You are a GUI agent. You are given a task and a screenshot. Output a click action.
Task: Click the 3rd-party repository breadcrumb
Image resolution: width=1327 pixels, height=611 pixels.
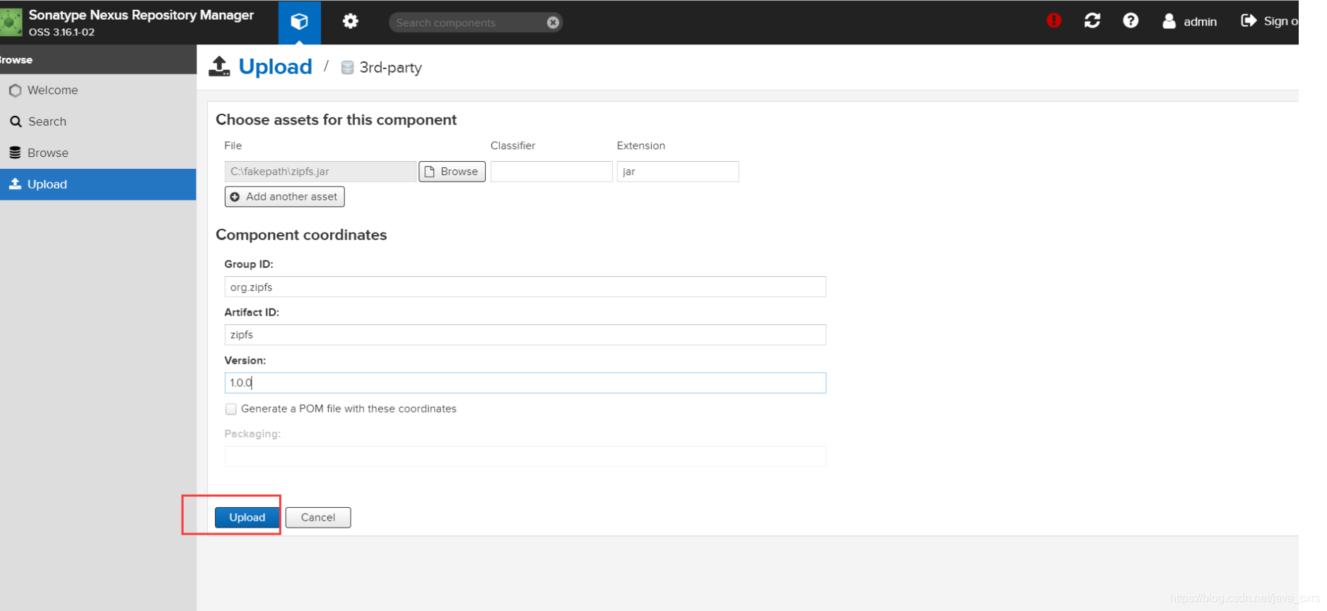pyautogui.click(x=390, y=67)
